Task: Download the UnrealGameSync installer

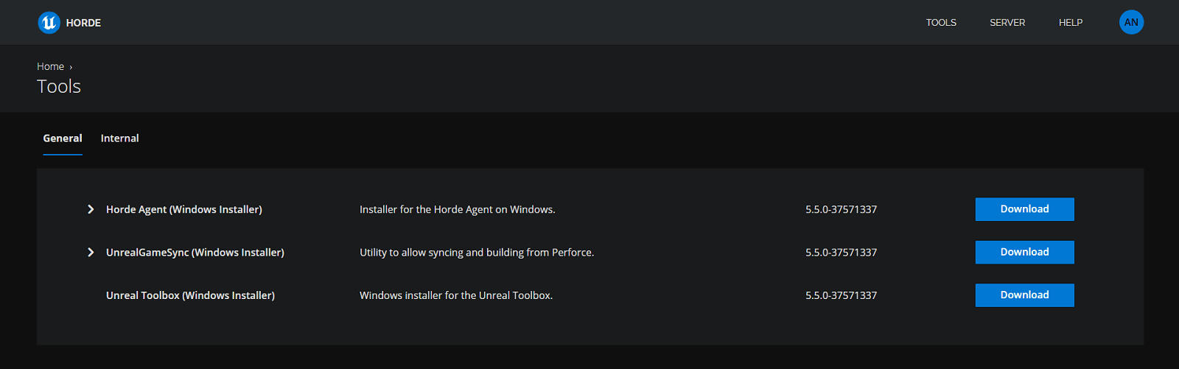Action: (1024, 252)
